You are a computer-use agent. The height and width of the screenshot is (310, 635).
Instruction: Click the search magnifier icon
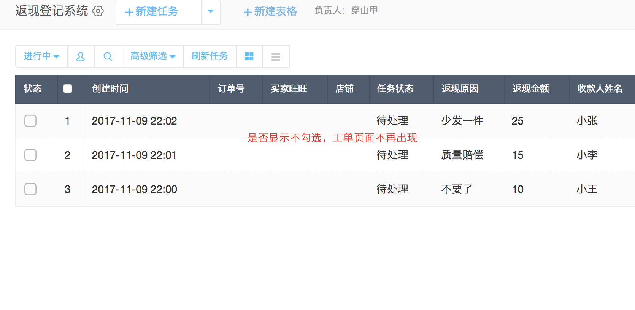(108, 57)
